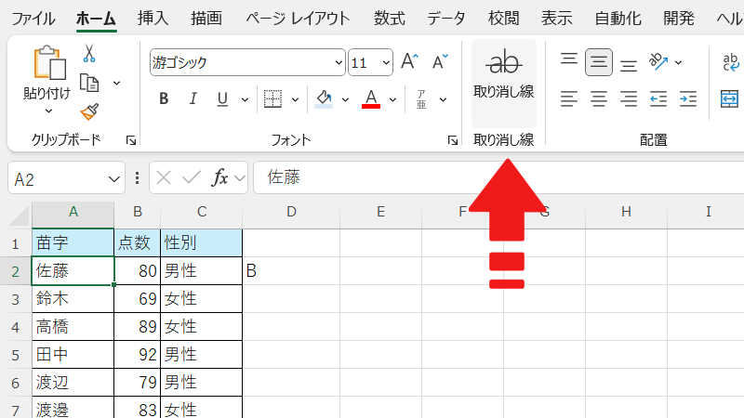Click the red font color swatch
Viewport: 744px width, 418px height.
(371, 98)
